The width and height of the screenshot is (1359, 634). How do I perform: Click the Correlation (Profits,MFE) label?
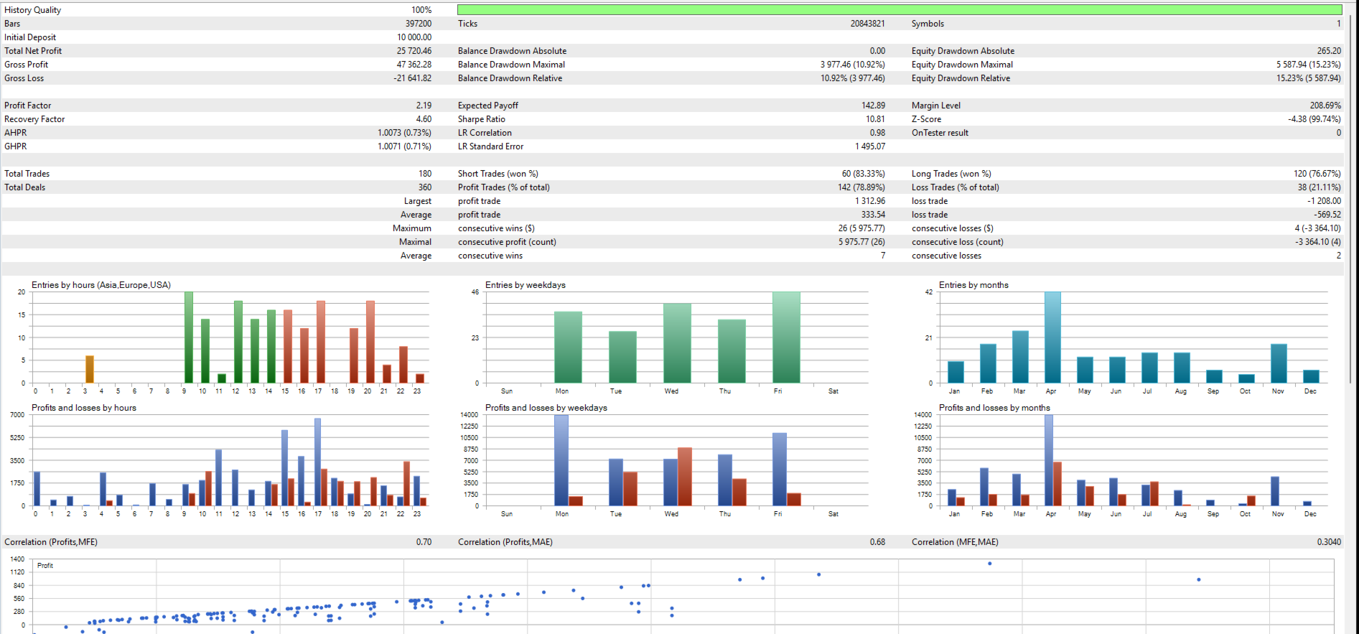pos(51,542)
